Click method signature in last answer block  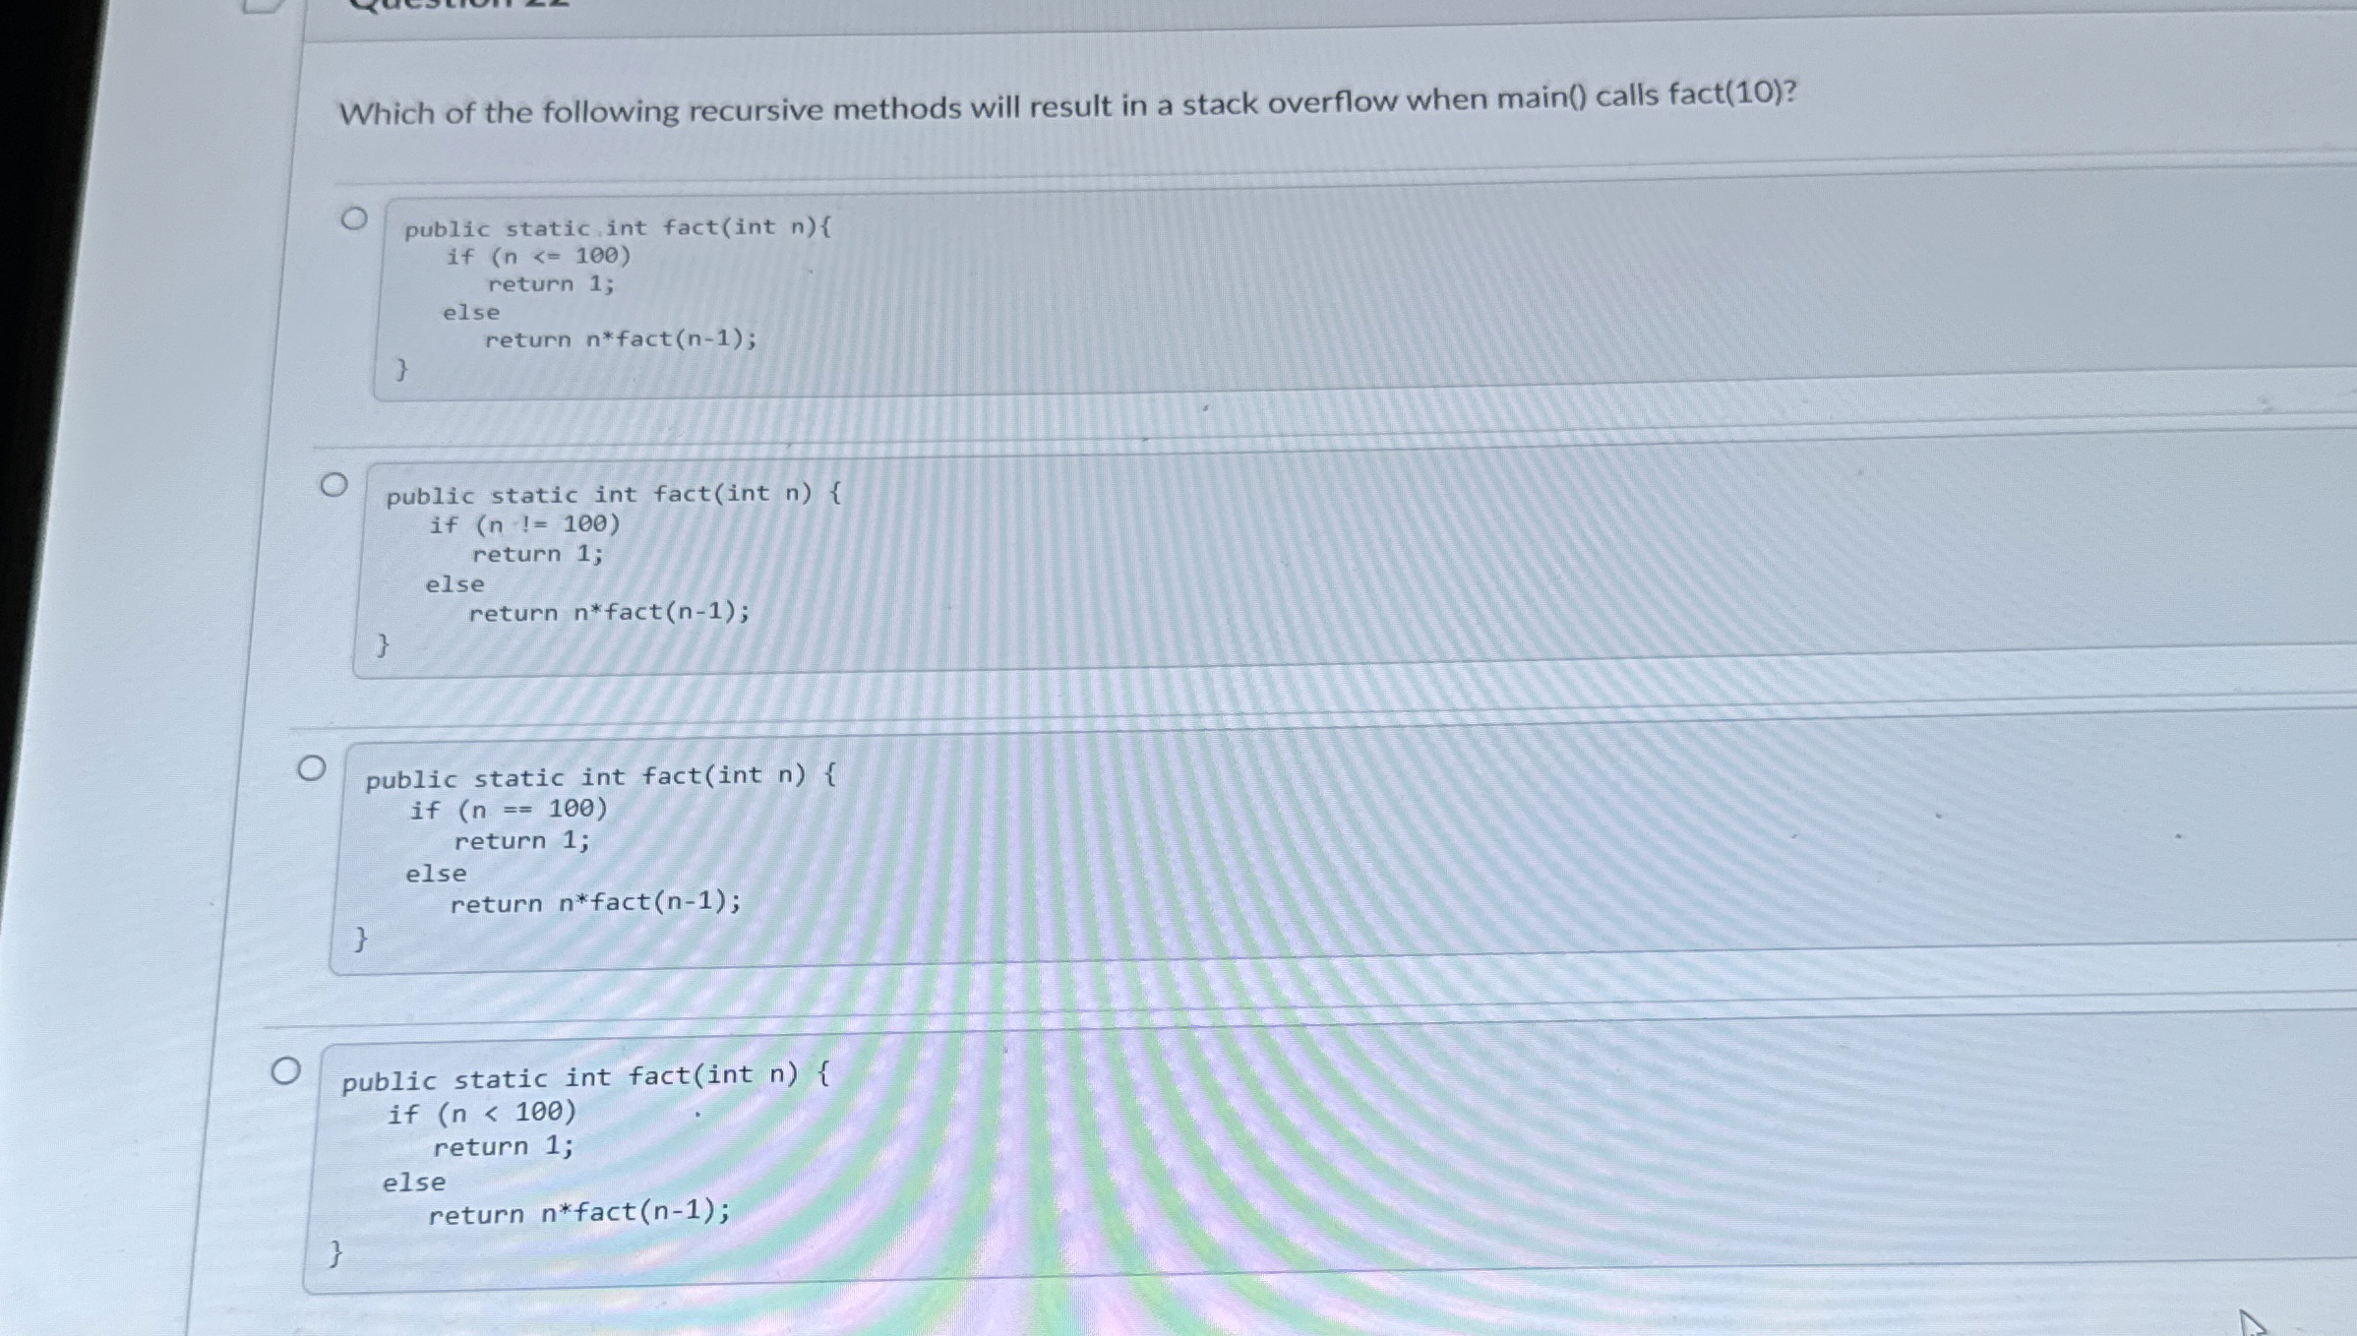pyautogui.click(x=585, y=1077)
